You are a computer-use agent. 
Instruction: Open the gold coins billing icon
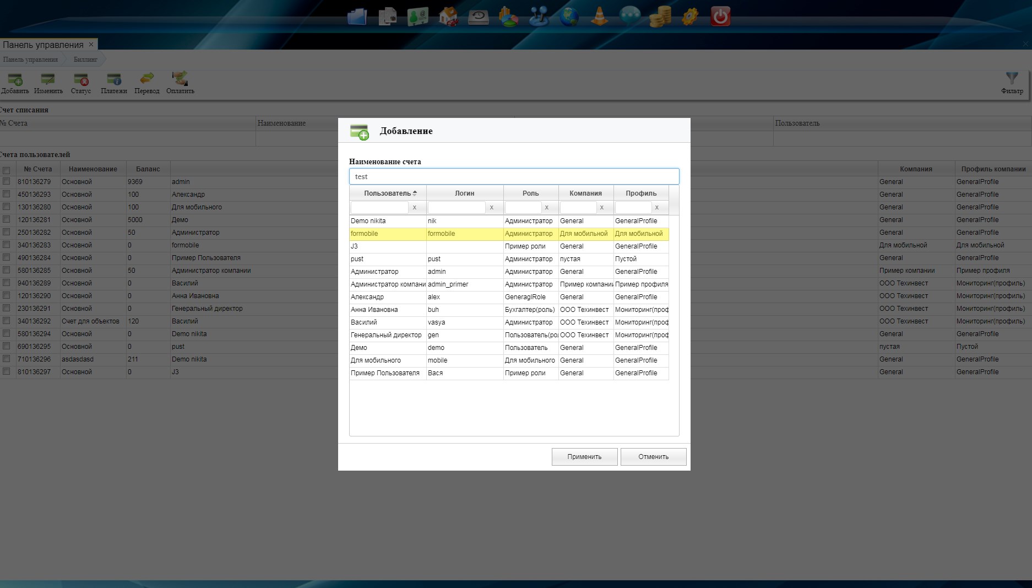[x=660, y=17]
